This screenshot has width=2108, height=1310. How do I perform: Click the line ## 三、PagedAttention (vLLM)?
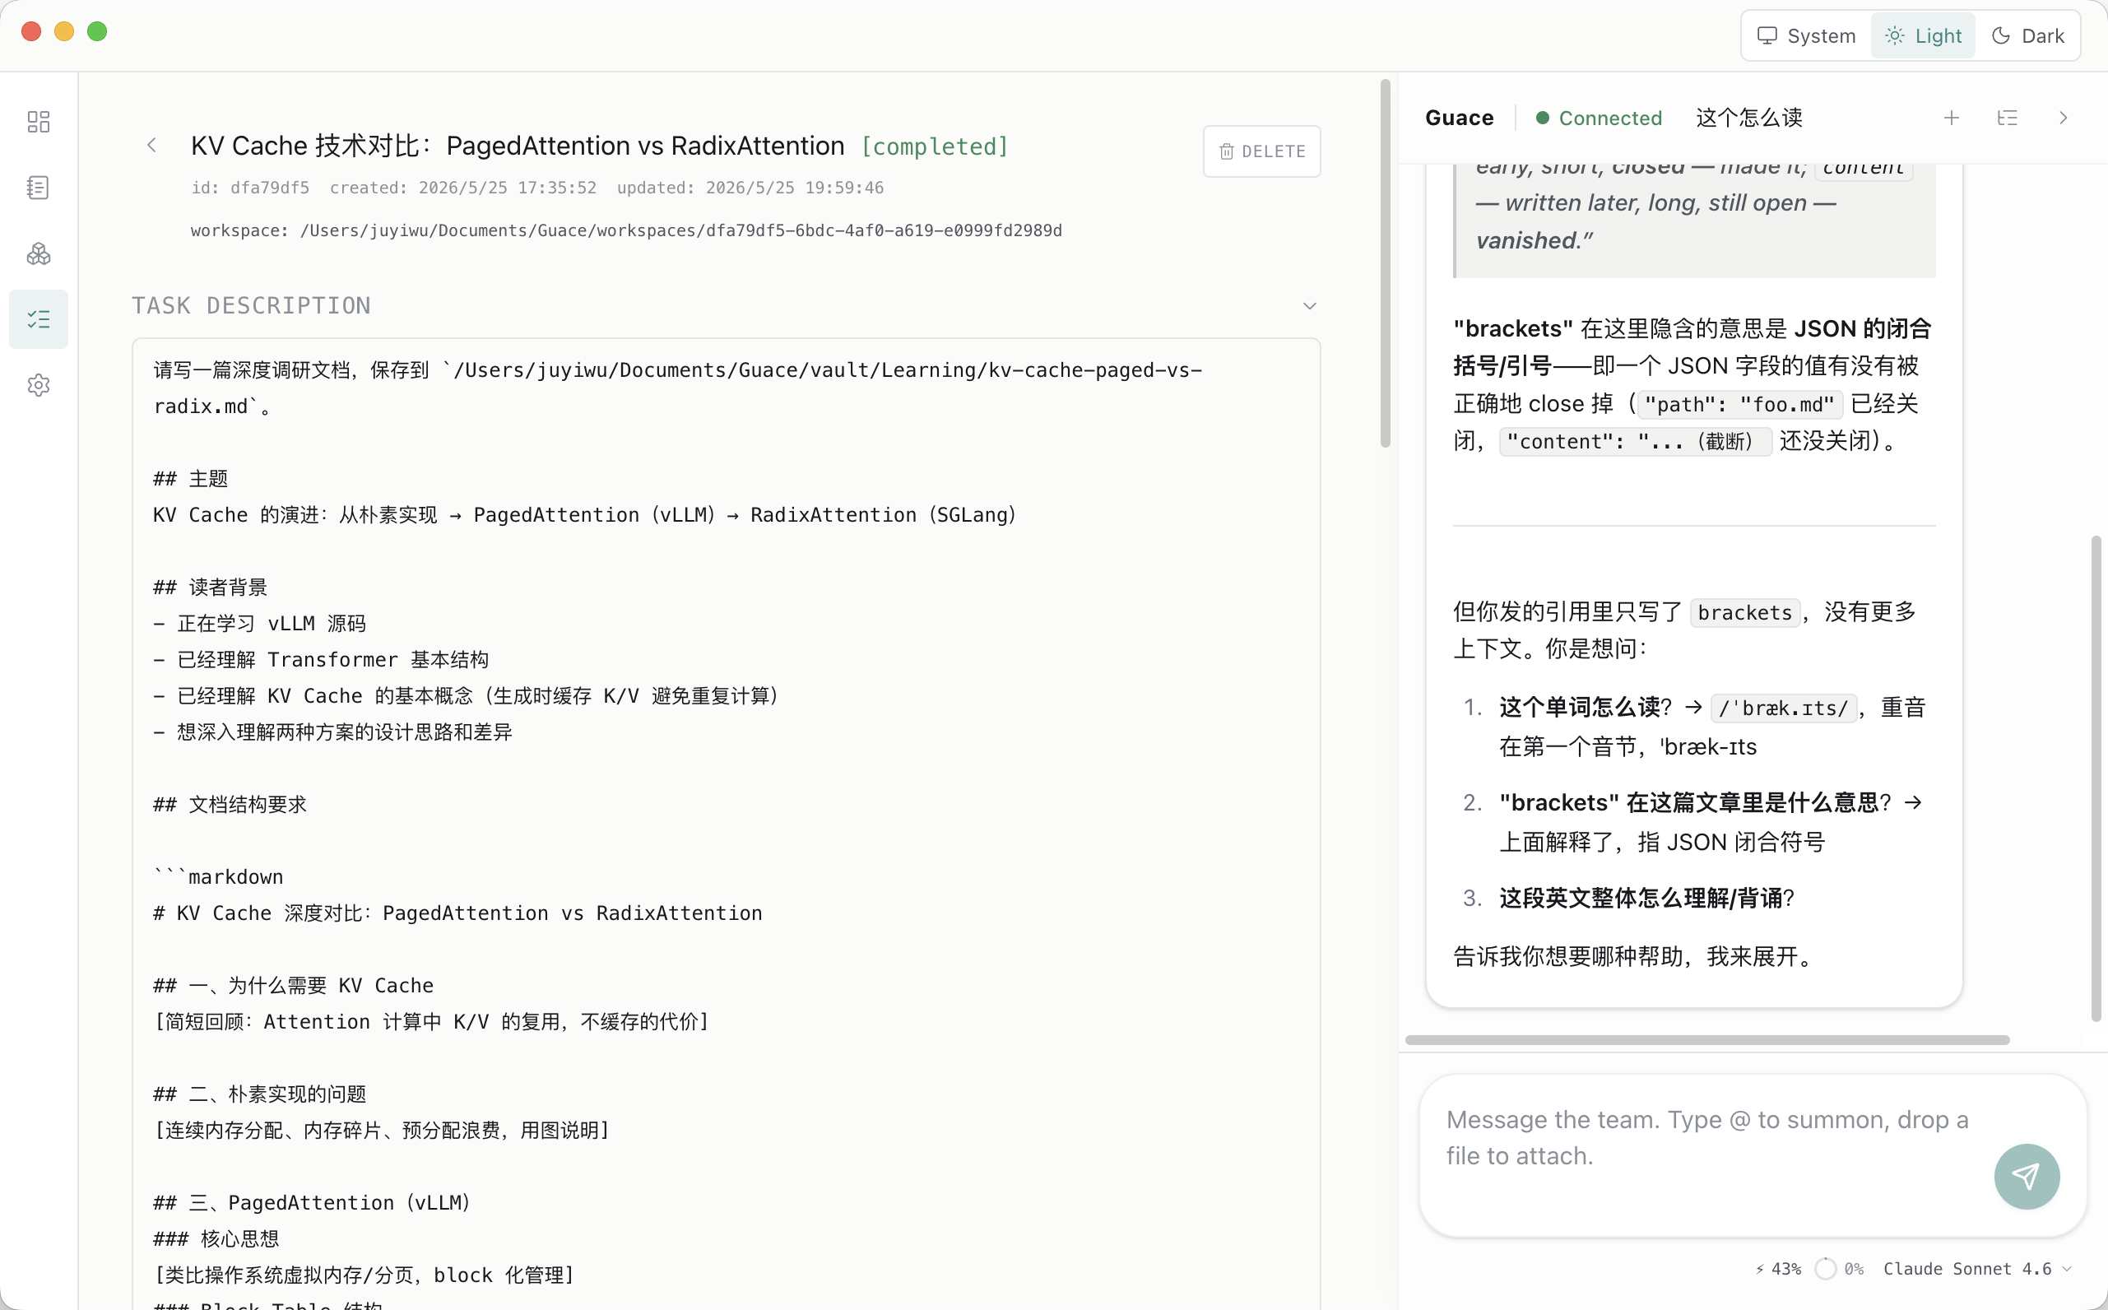313,1202
